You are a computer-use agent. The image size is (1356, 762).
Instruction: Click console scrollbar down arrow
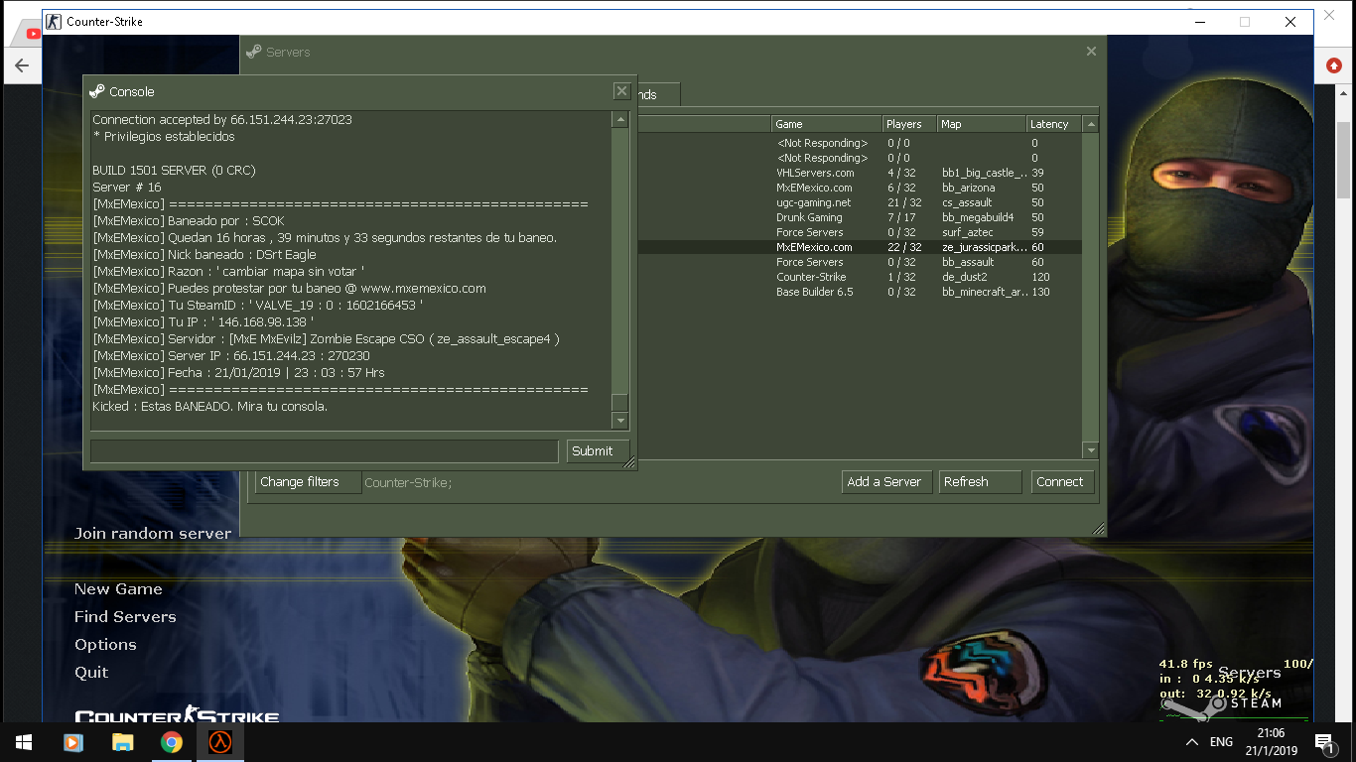[620, 422]
